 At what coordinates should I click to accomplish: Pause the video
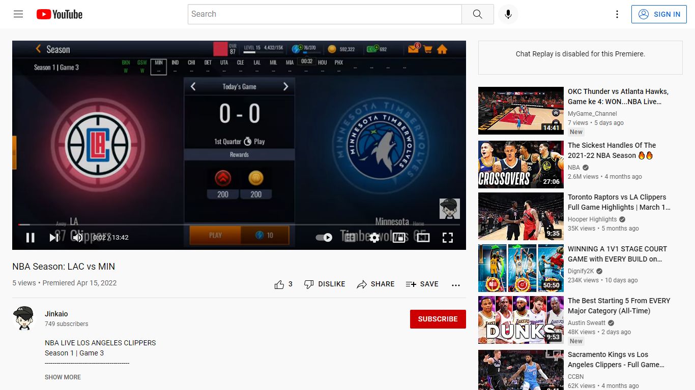31,237
